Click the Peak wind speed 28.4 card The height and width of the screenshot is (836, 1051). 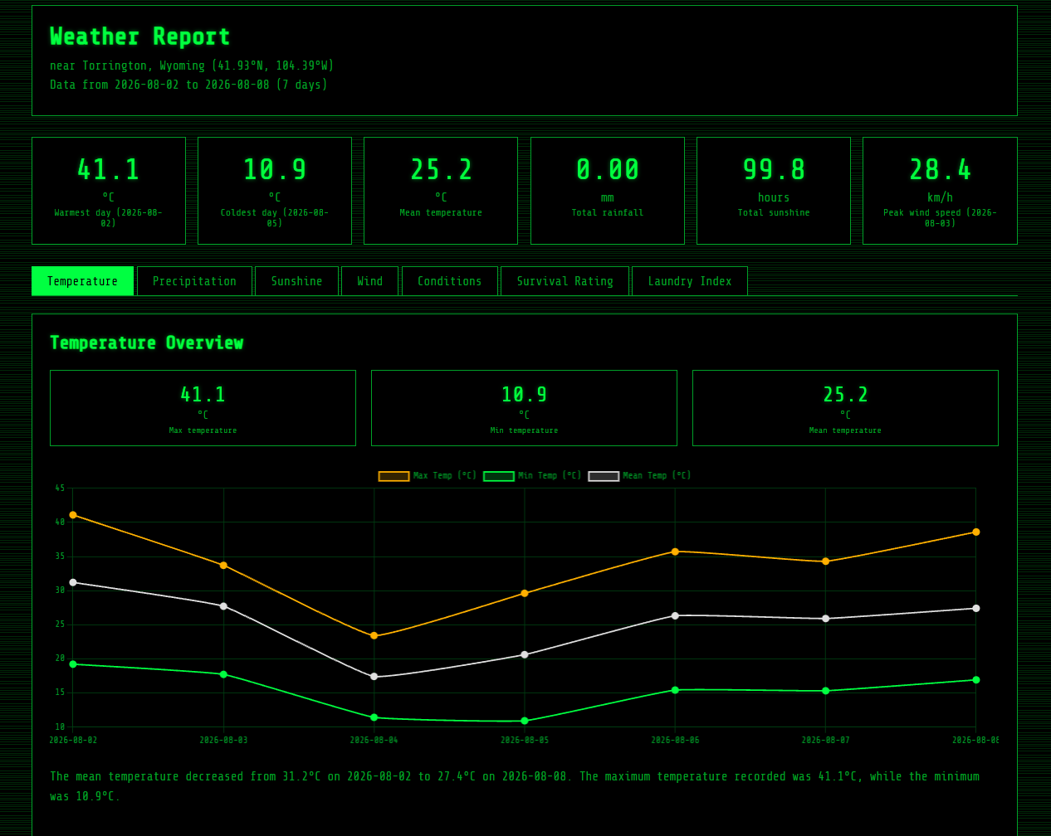tap(940, 191)
